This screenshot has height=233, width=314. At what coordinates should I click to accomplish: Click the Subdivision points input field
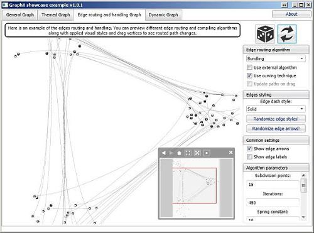(273, 185)
